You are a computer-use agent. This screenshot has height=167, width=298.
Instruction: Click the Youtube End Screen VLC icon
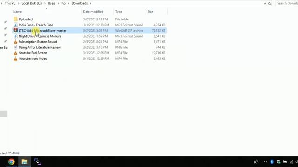point(15,53)
